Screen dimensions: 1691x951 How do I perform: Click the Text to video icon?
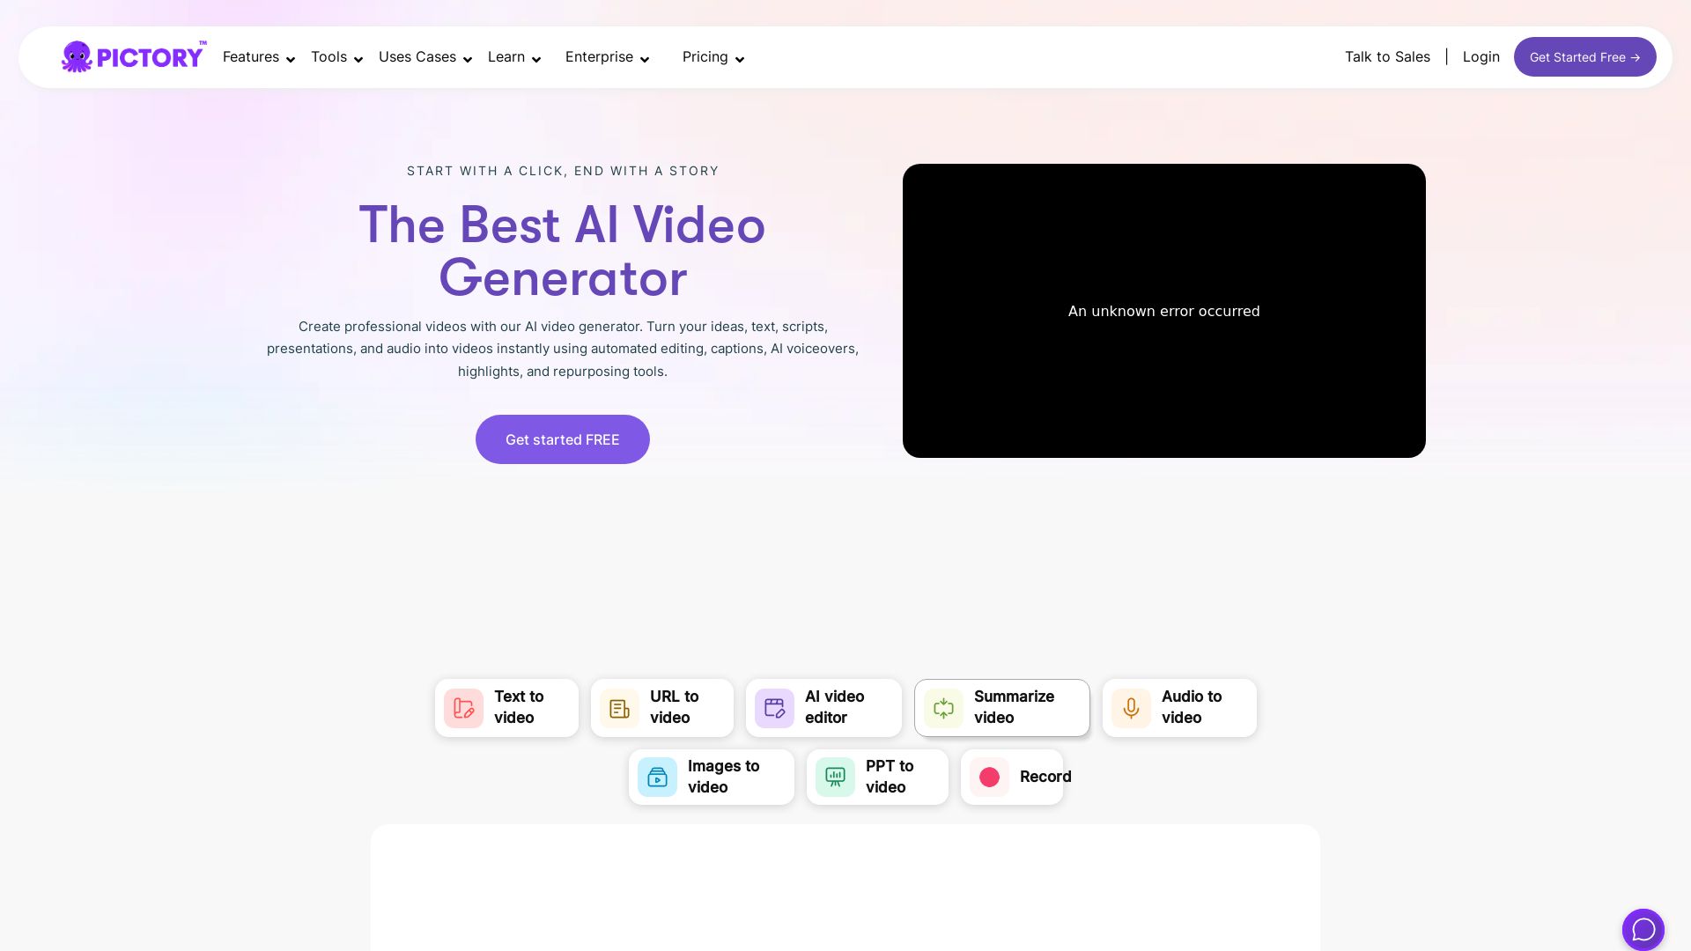coord(463,708)
